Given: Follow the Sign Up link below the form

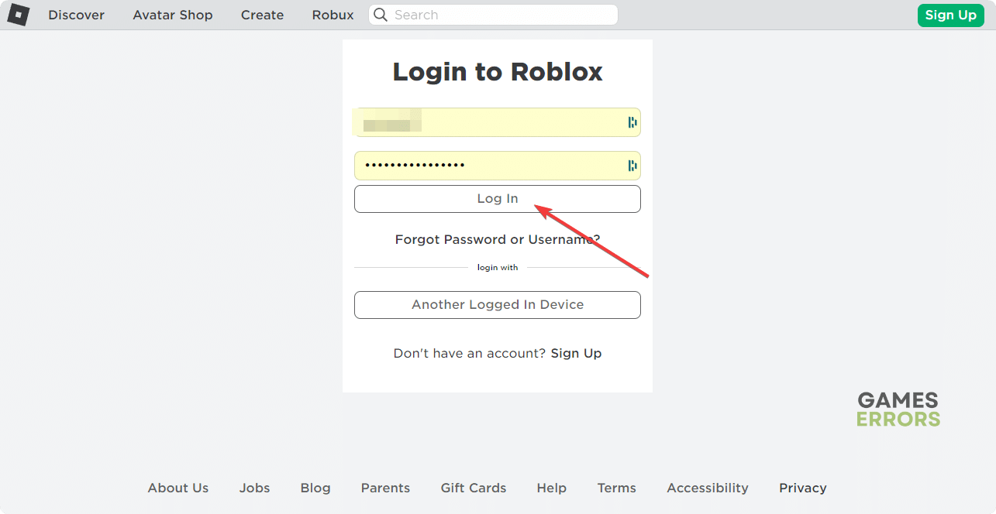Looking at the screenshot, I should [576, 353].
